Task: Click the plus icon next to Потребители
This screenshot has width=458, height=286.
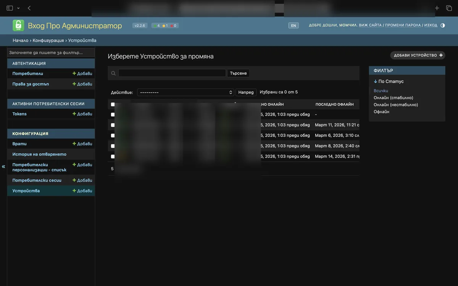Action: 74,74
